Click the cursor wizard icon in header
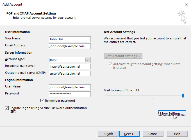The width and height of the screenshot is (191, 140). tap(182, 17)
